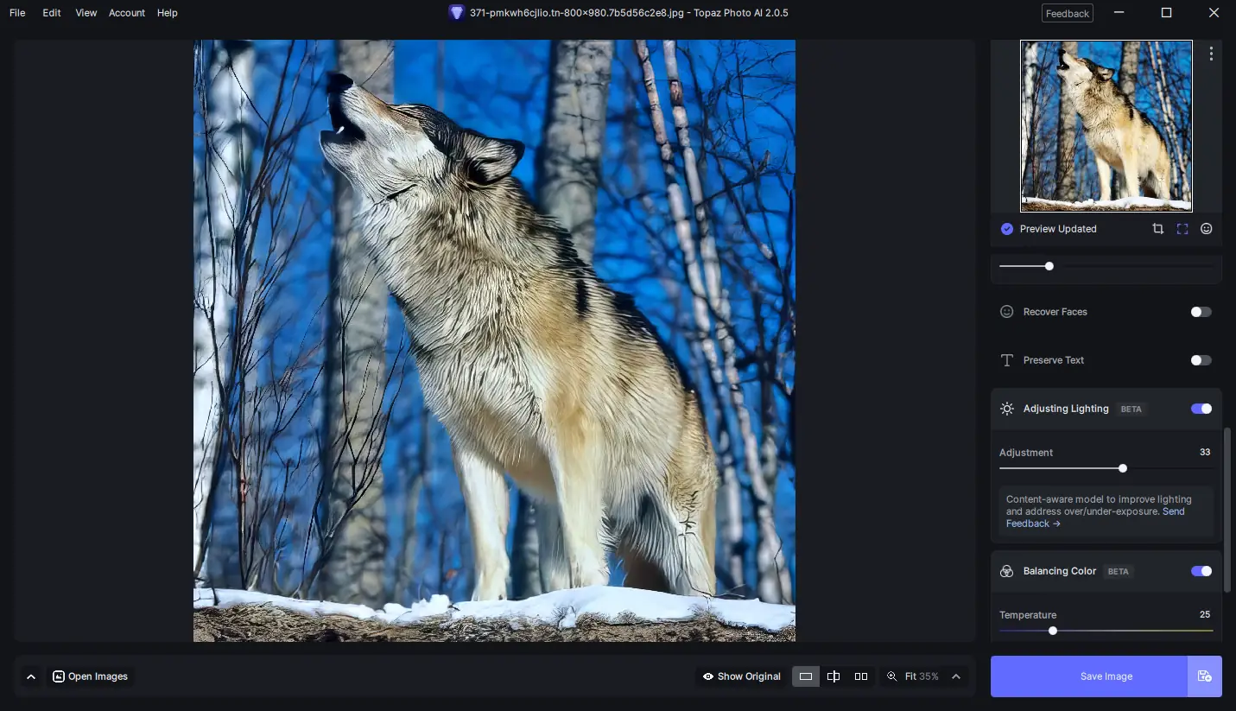
Task: Turn on Preserve Text
Action: point(1201,360)
